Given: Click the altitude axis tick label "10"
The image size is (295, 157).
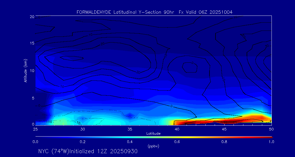Looking at the screenshot, I should tap(32, 71).
